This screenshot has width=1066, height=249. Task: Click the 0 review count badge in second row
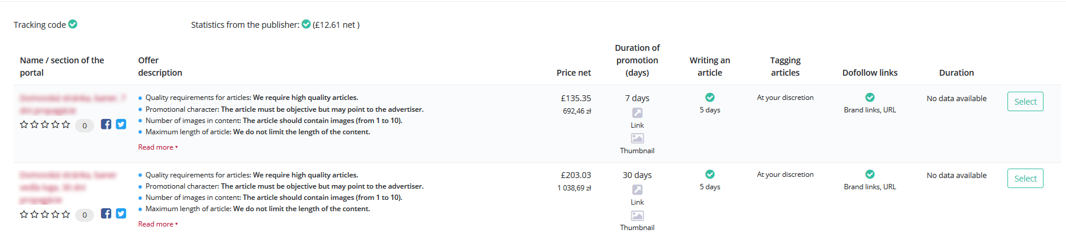pos(85,215)
